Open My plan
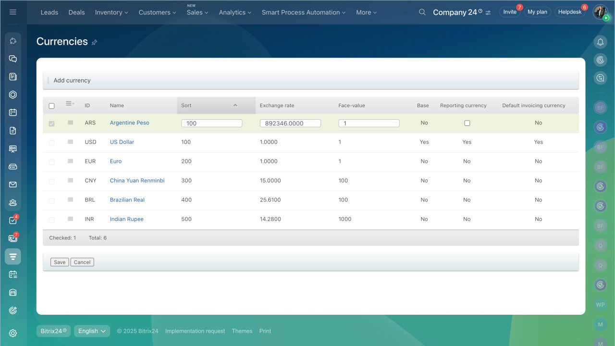The height and width of the screenshot is (346, 615). tap(537, 12)
